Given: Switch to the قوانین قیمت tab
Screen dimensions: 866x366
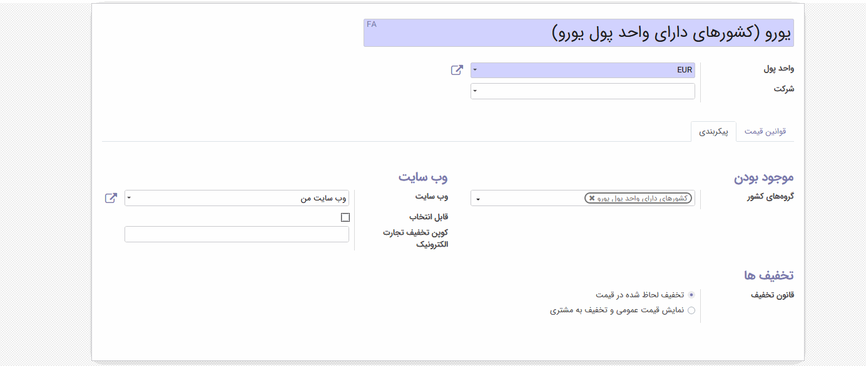Looking at the screenshot, I should (765, 131).
